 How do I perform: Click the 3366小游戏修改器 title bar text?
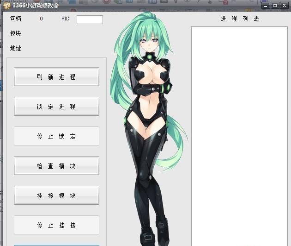click(x=36, y=6)
